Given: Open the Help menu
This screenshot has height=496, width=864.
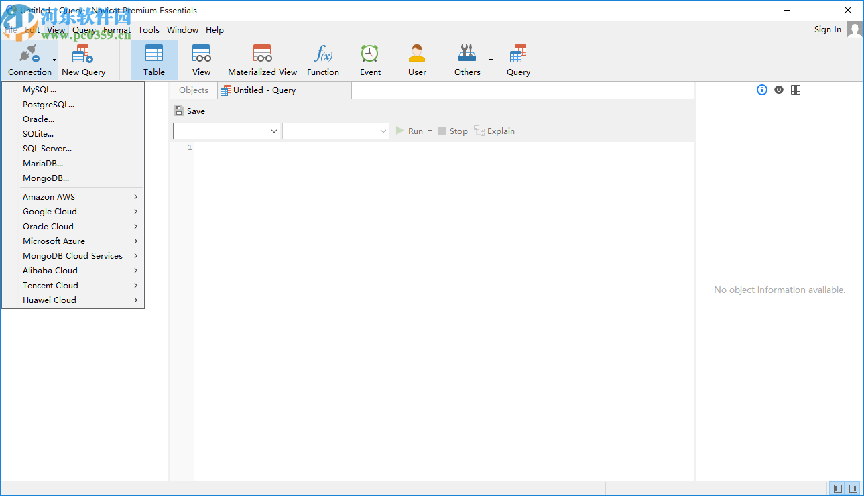Looking at the screenshot, I should [214, 30].
